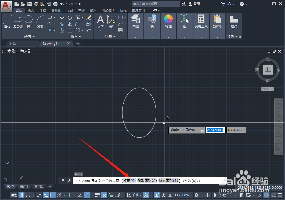Expand the 注释 (Annotation) panel
The height and width of the screenshot is (200, 285).
110,37
